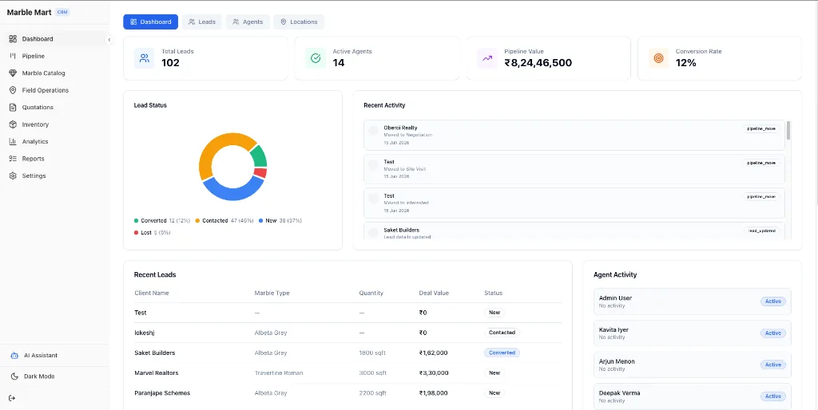The width and height of the screenshot is (818, 410).
Task: Click the Settings gear icon
Action: [13, 176]
